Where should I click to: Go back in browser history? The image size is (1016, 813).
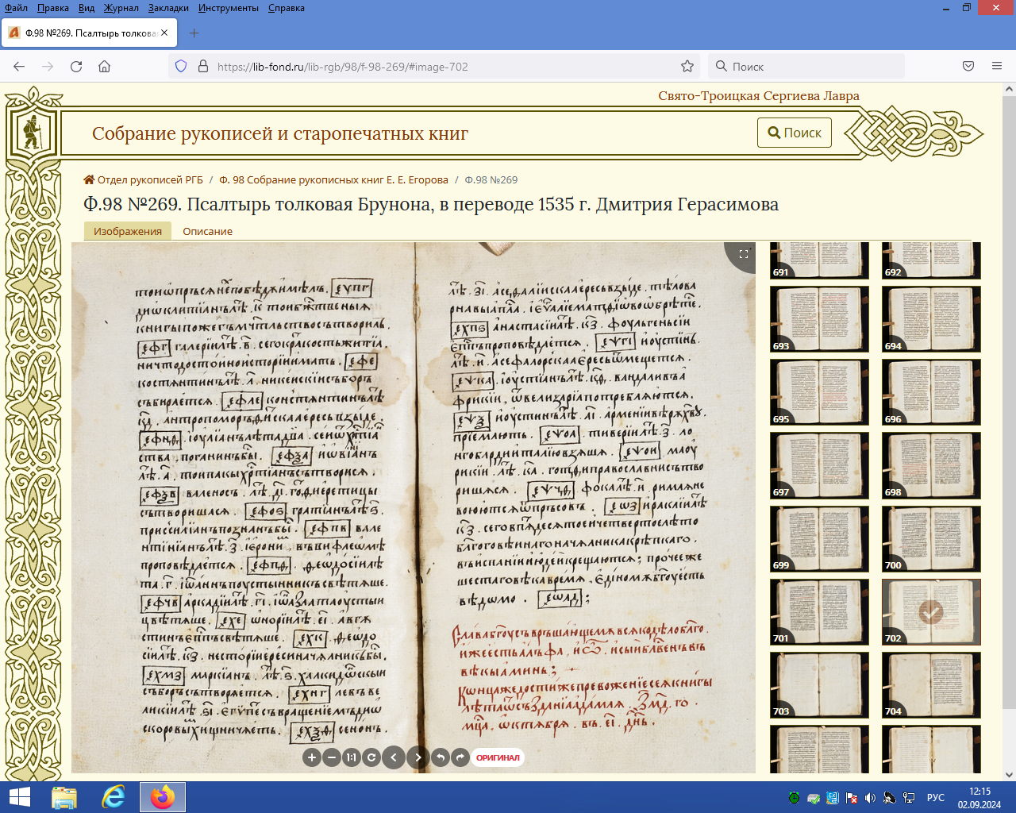tap(19, 67)
